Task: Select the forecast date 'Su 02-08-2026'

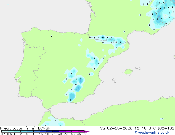Action: tap(116, 128)
